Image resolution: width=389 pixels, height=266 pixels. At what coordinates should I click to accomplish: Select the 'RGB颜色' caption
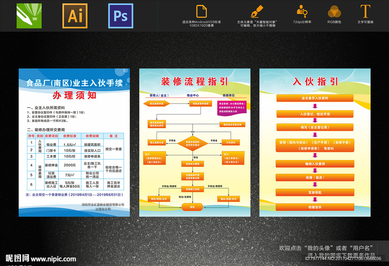334,22
